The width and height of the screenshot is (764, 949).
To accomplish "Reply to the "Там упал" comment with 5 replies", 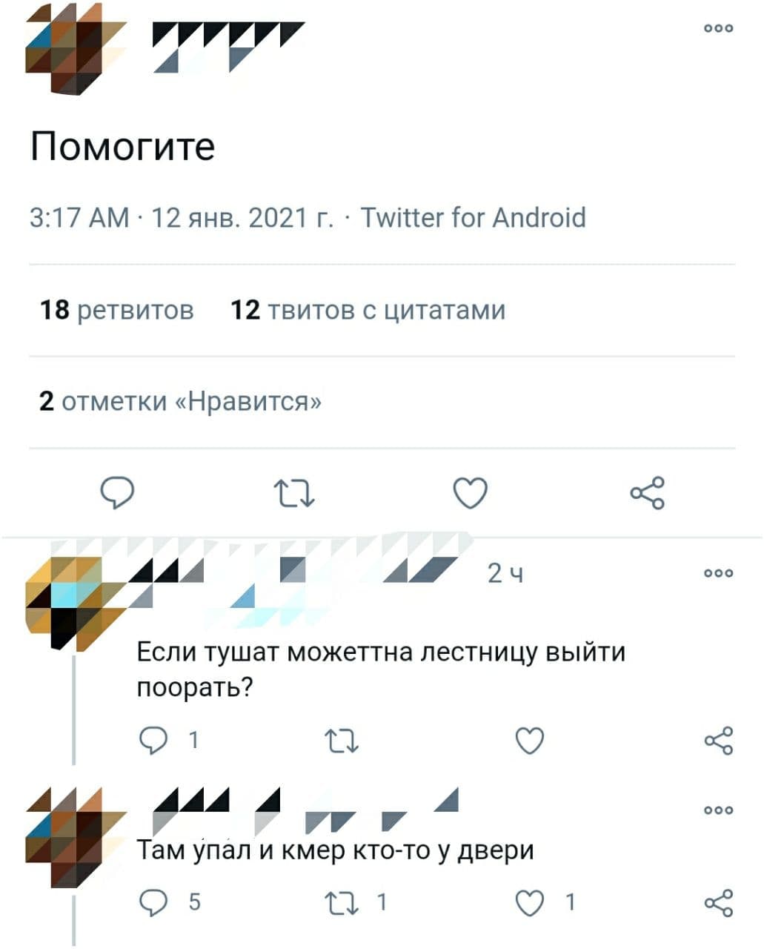I will pos(153,902).
